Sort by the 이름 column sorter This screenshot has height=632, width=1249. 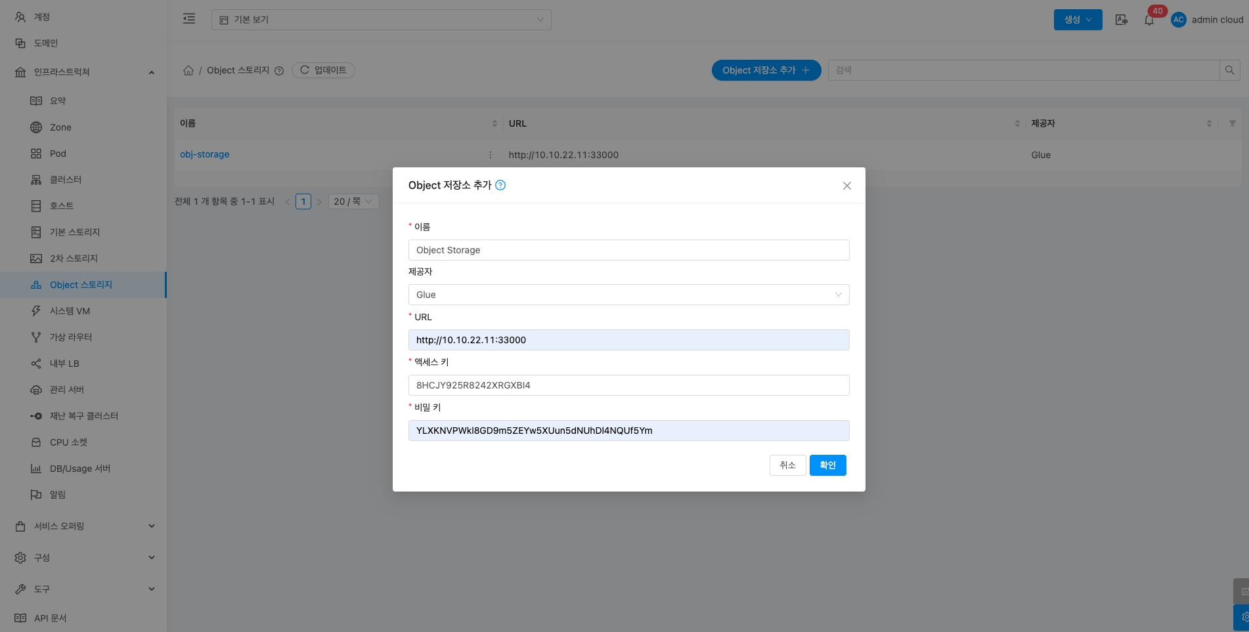click(494, 123)
